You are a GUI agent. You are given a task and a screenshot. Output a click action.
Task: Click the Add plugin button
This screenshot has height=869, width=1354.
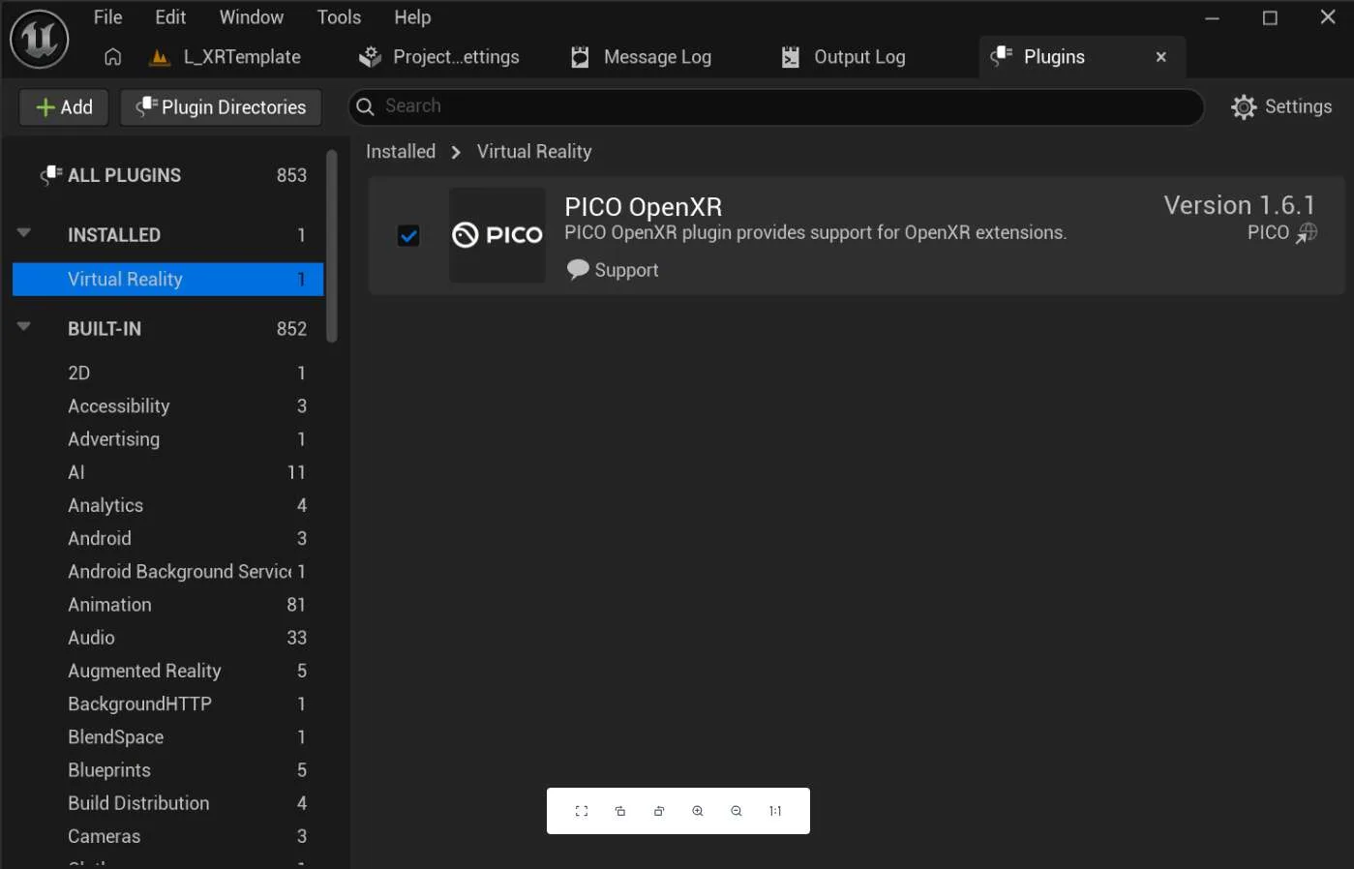(x=64, y=107)
